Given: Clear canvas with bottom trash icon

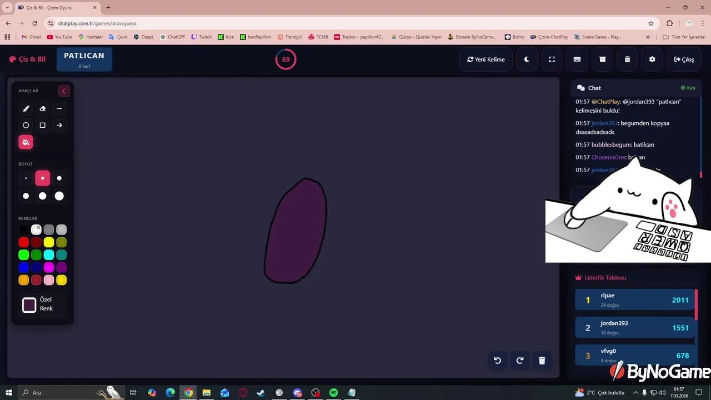Looking at the screenshot, I should [542, 361].
